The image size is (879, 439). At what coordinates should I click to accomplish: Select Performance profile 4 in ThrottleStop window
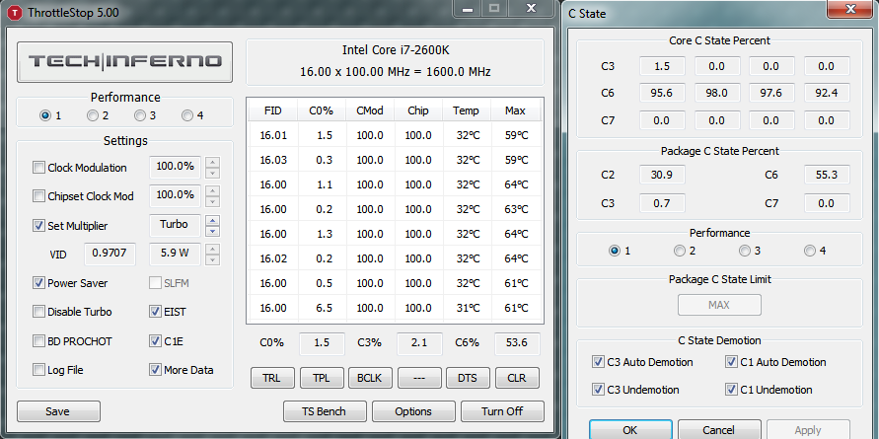[x=187, y=115]
